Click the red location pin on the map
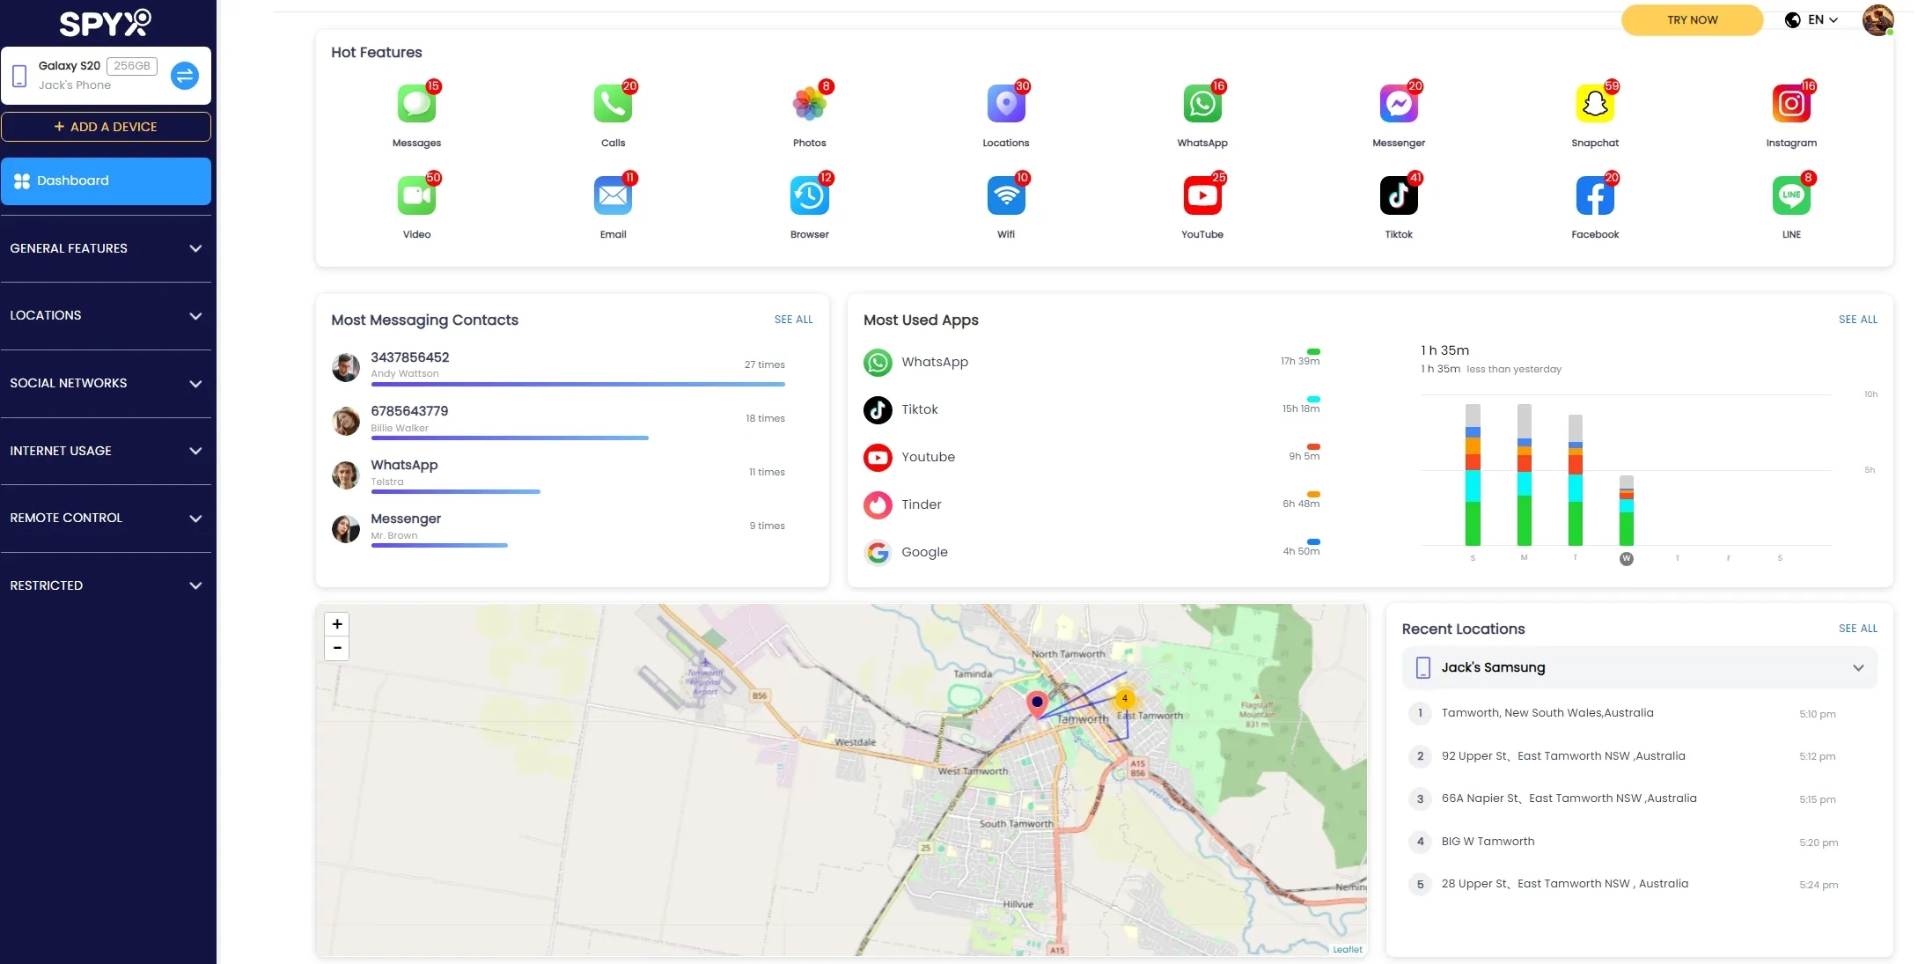The image size is (1918, 964). [1037, 703]
